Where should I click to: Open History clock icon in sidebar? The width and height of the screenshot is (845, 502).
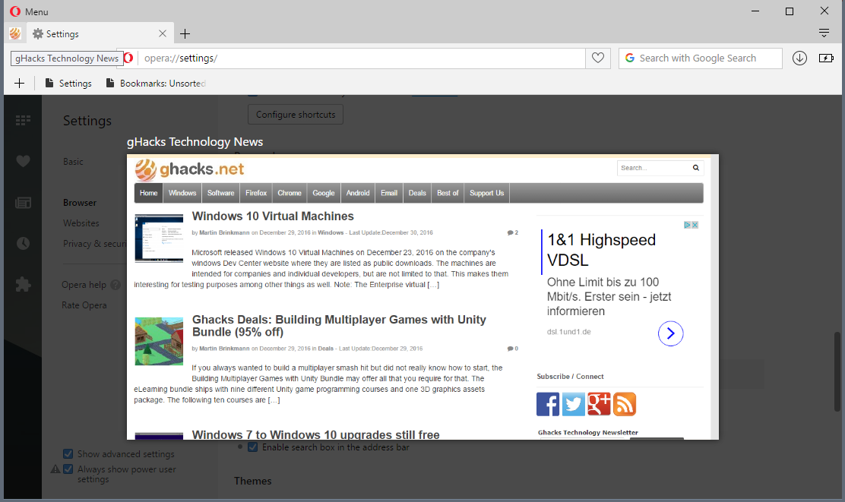click(x=23, y=244)
